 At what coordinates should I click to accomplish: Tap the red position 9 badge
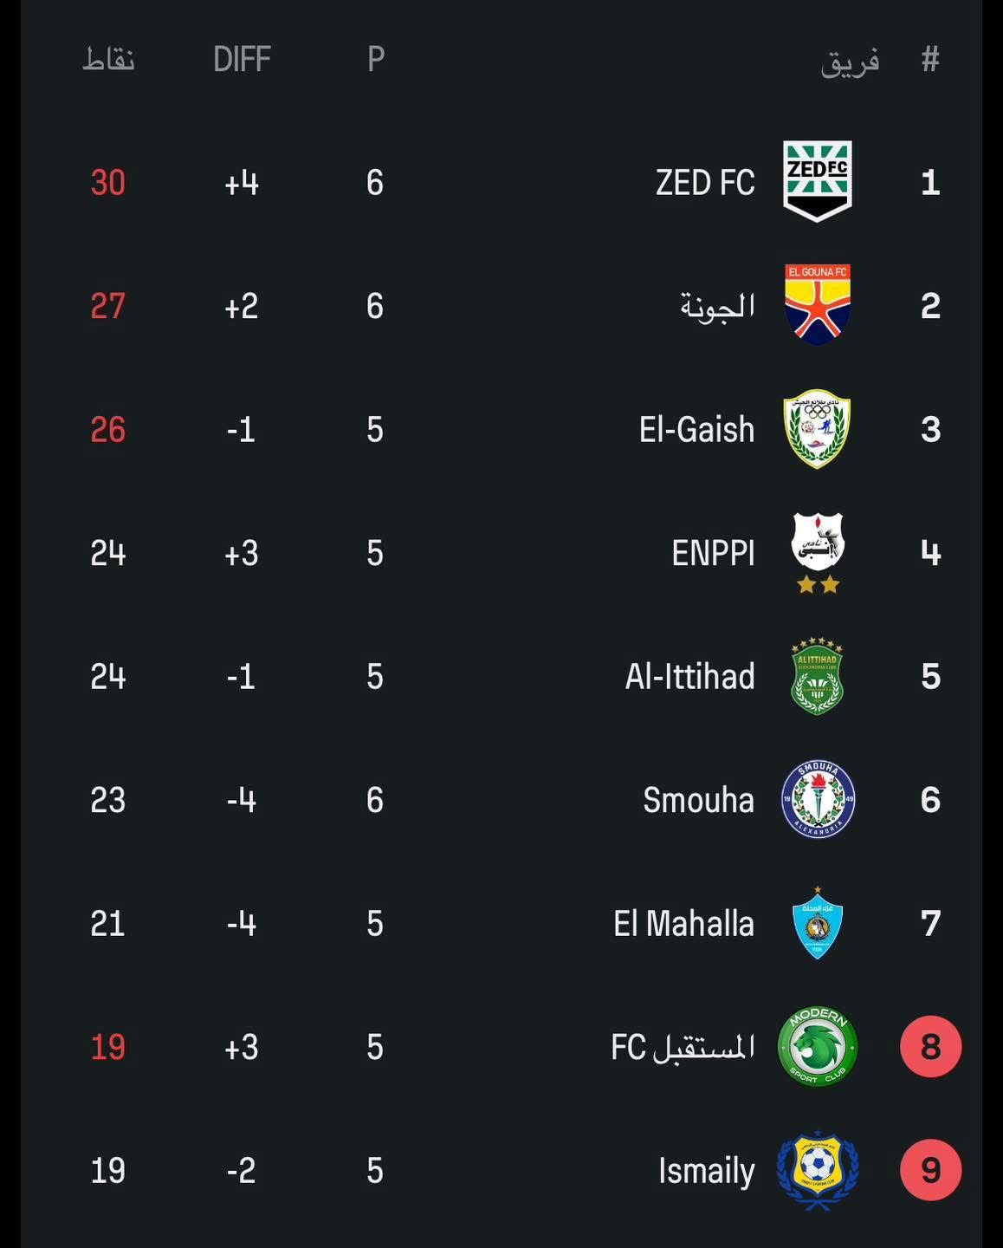[931, 1170]
